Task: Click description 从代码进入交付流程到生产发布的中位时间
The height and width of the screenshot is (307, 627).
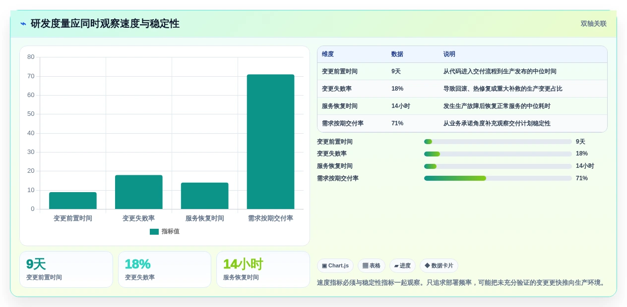Action: coord(500,71)
